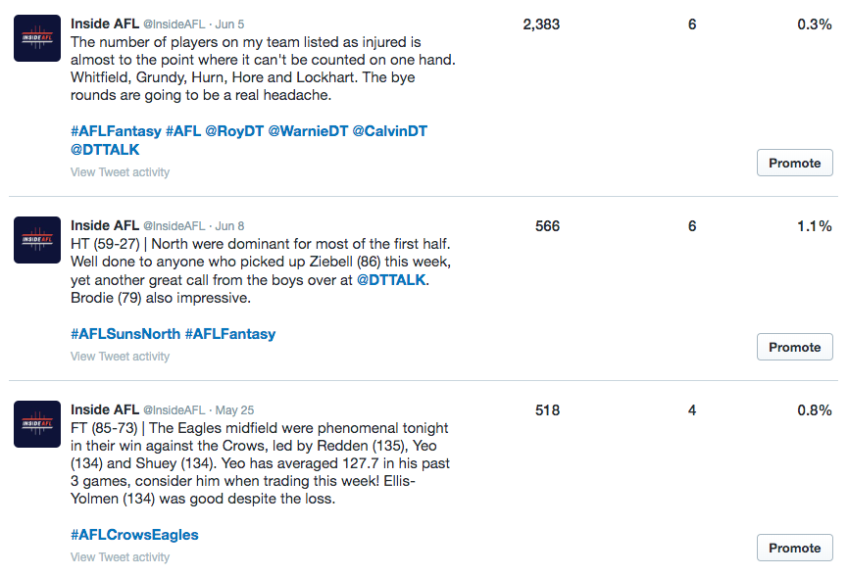
Task: Click Inside AFL avatar on Jun 8 tweet
Action: (37, 241)
